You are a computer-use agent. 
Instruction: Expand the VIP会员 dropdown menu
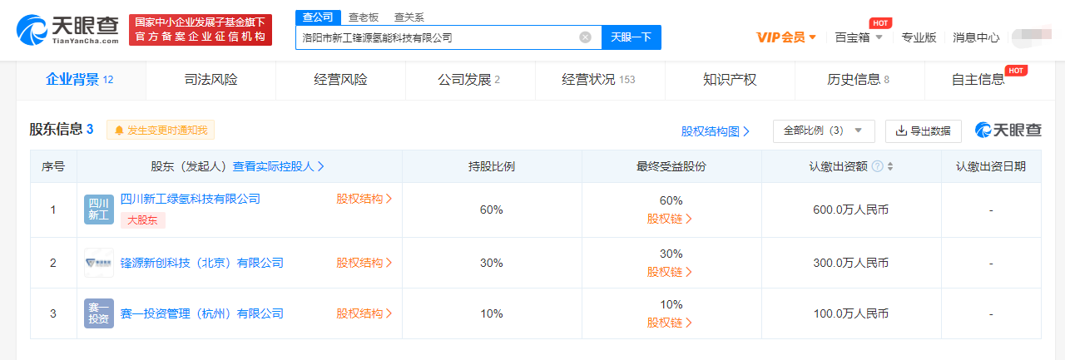tap(786, 37)
